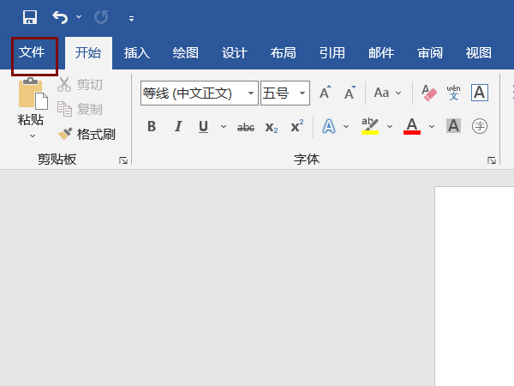The image size is (514, 386).
Task: Toggle Bold formatting
Action: click(152, 126)
